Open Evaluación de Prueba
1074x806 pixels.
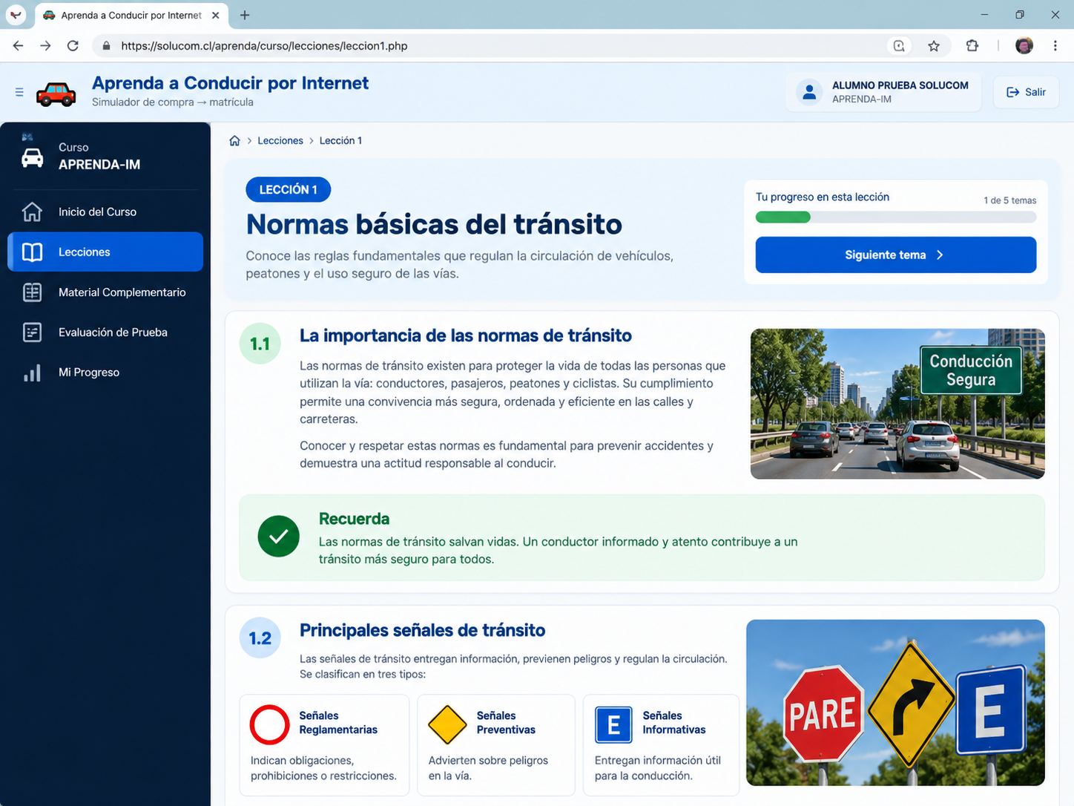105,332
